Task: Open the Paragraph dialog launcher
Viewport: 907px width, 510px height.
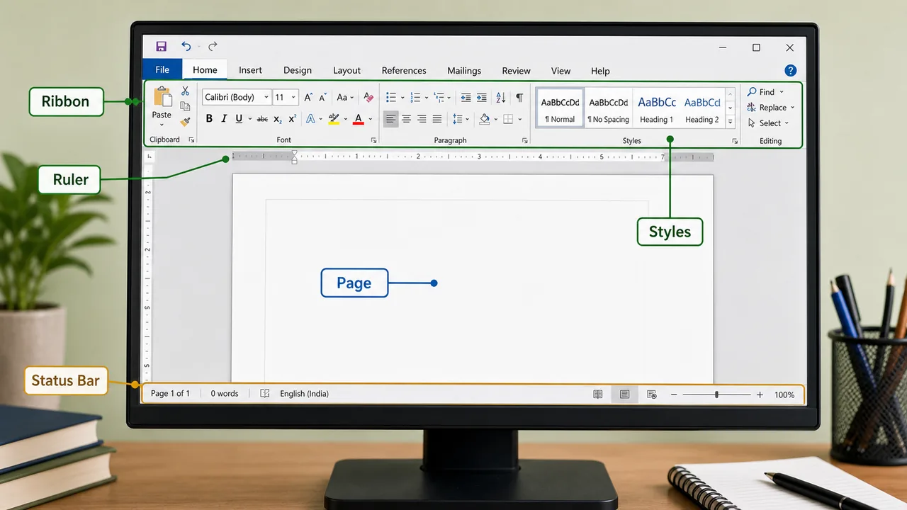Action: [525, 140]
